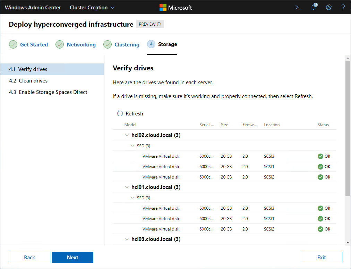
Task: Click the Back button
Action: (x=29, y=257)
